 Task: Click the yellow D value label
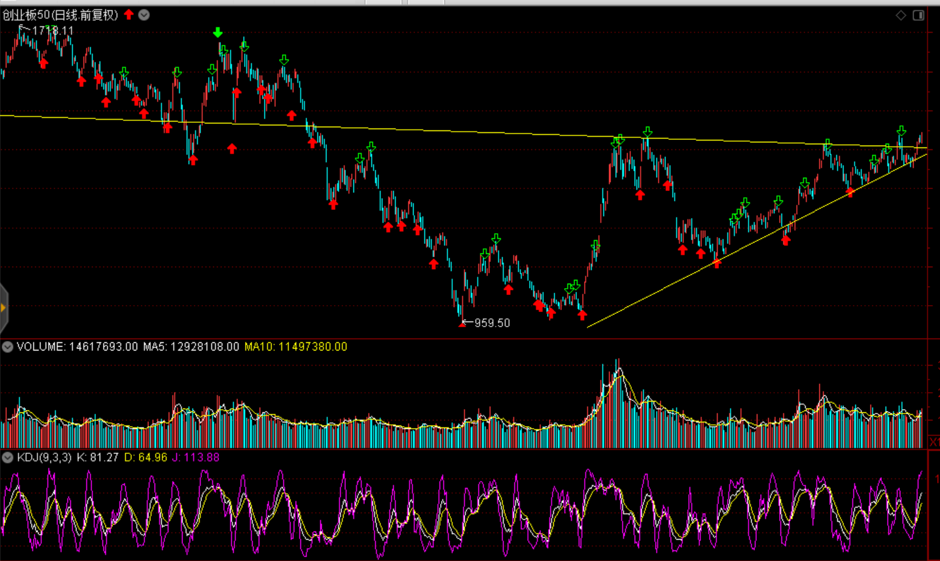click(145, 458)
